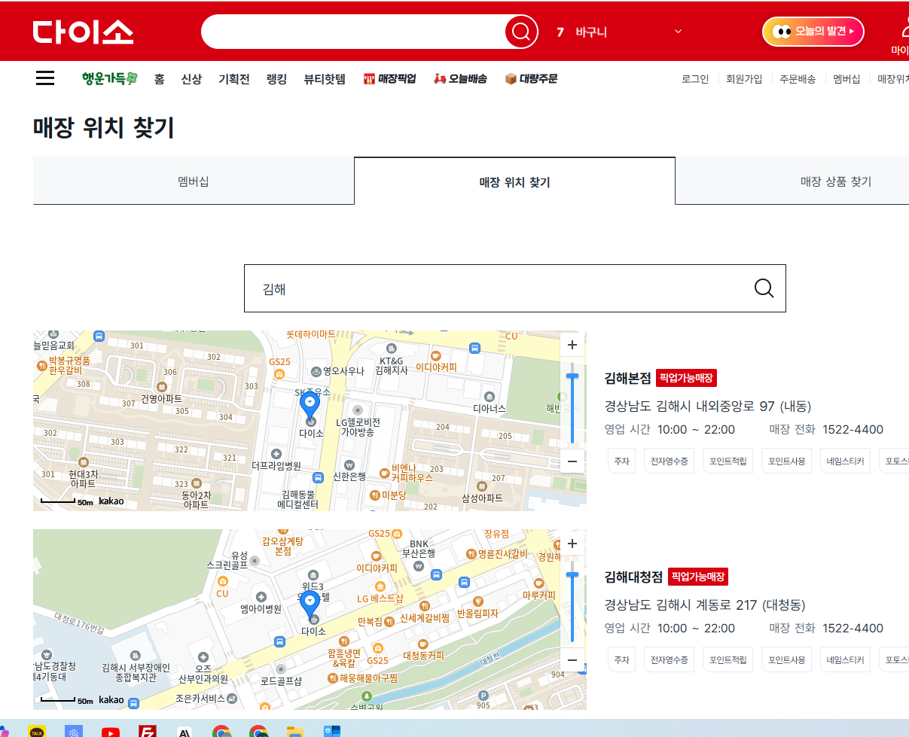Screen dimensions: 909x737
Task: Click the zoom slider handle on the 김해본점 map
Action: 572,376
